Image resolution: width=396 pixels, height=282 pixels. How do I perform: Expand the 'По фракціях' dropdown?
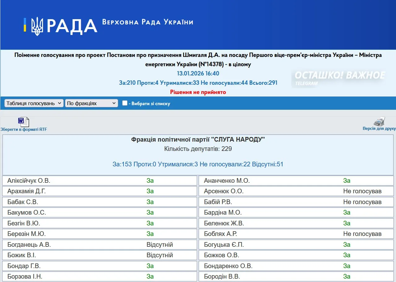pos(92,103)
